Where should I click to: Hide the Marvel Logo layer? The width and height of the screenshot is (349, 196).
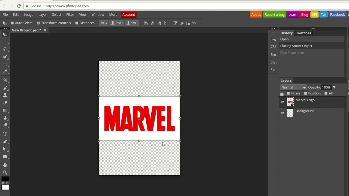tap(283, 102)
